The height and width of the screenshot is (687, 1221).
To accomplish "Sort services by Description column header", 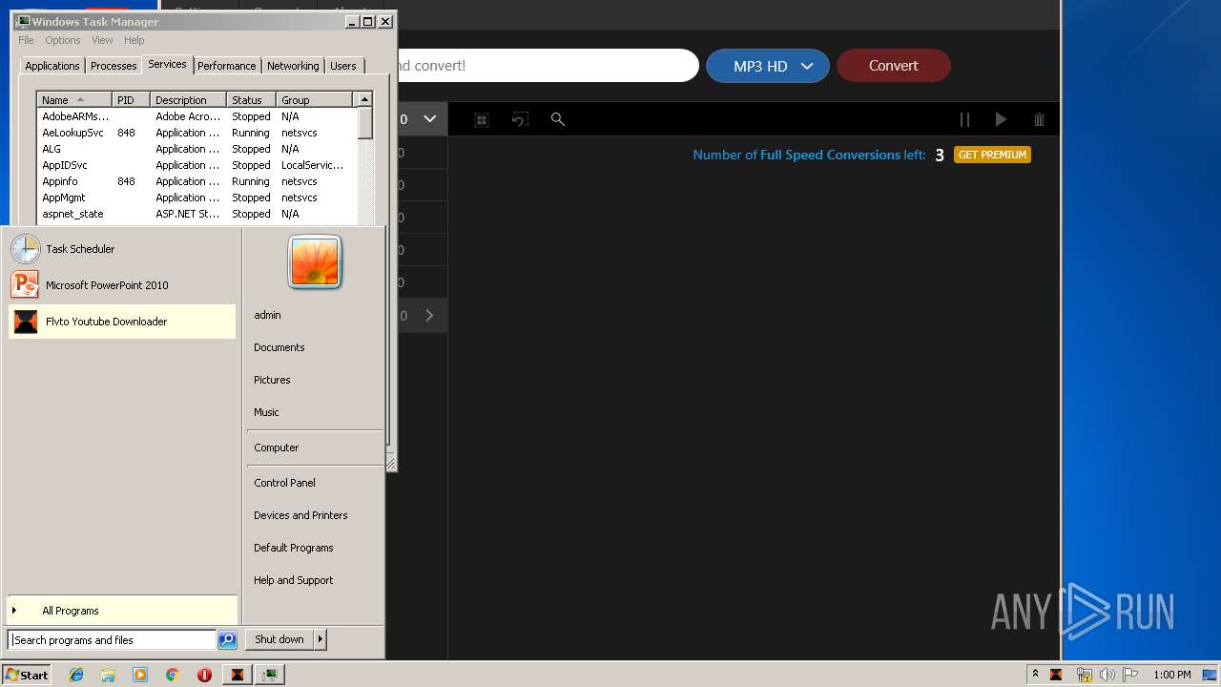I will coord(189,99).
